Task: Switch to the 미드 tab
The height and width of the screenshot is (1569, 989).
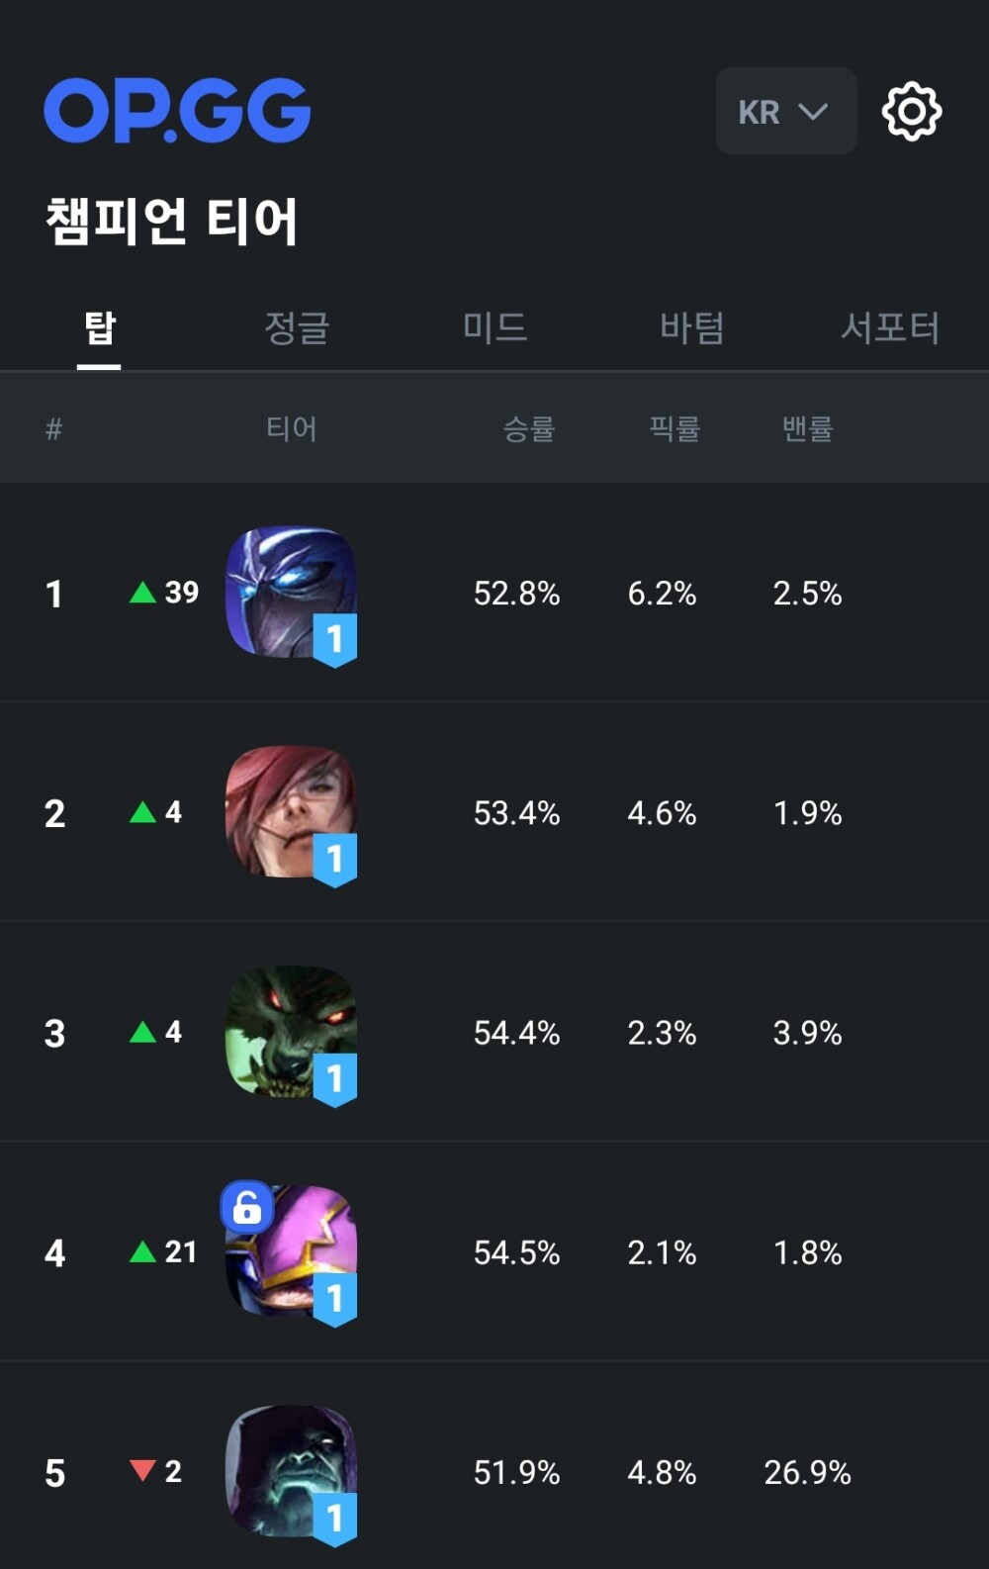Action: (x=494, y=328)
